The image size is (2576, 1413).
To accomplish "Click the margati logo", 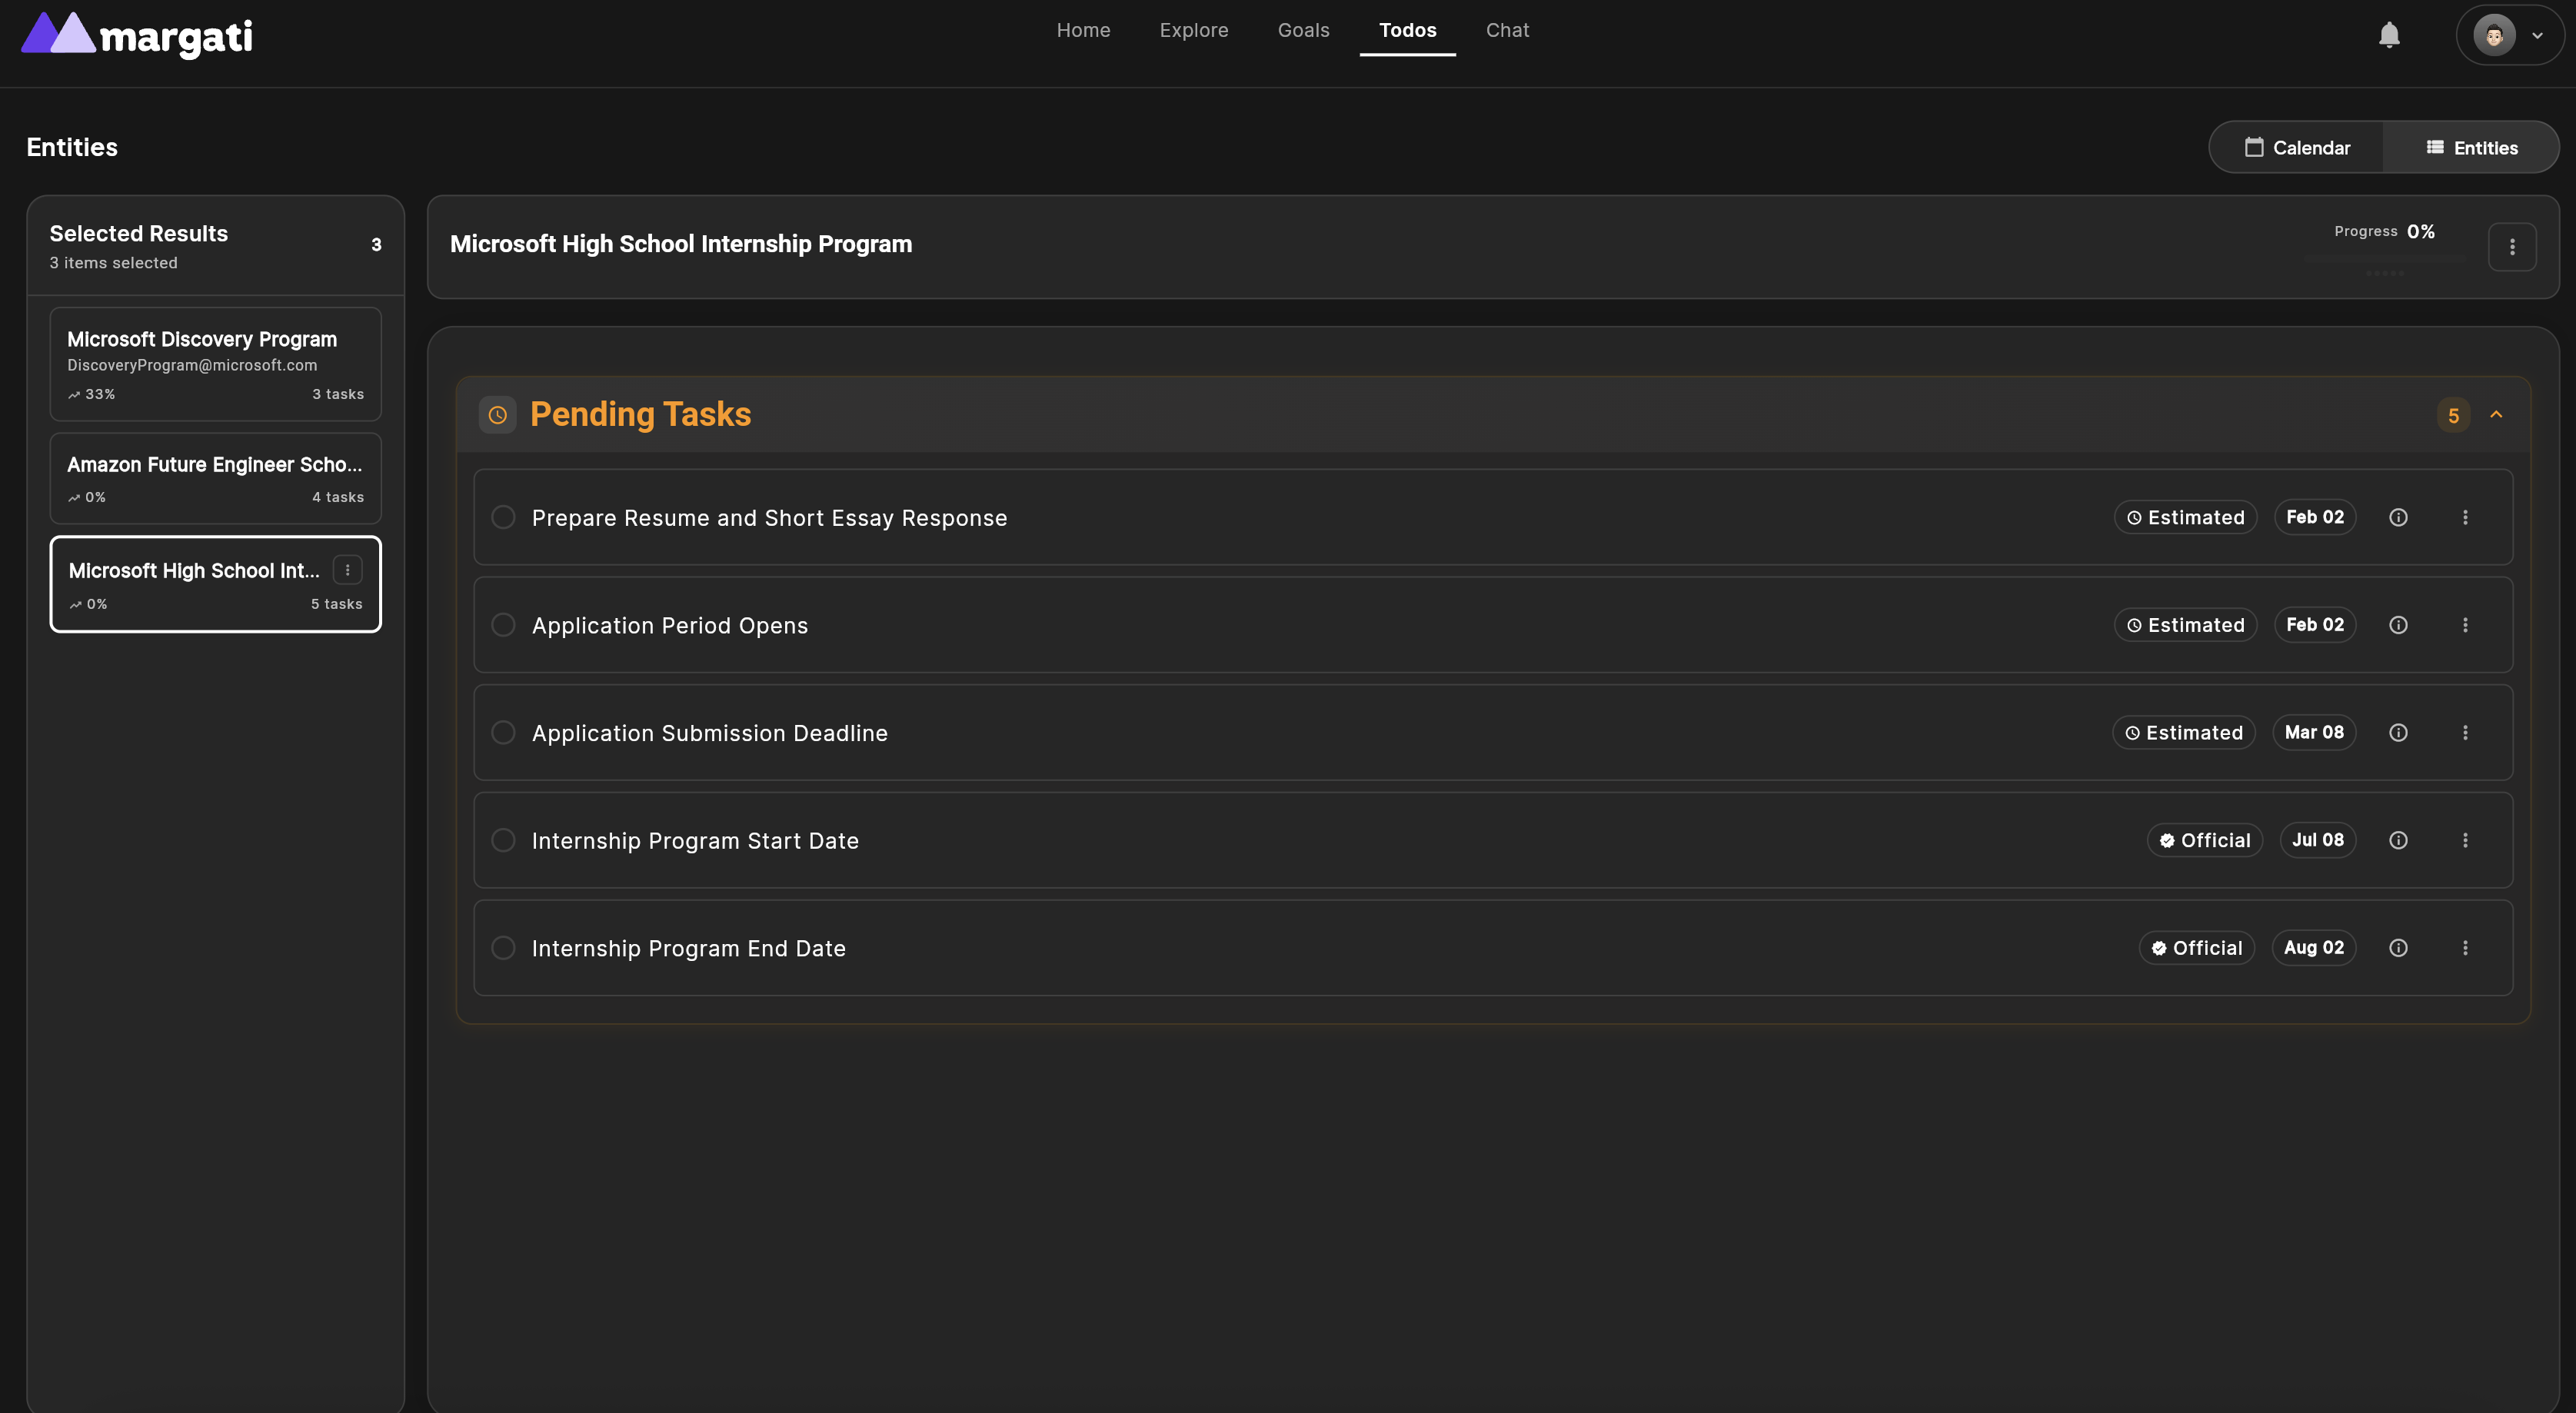I will [137, 36].
